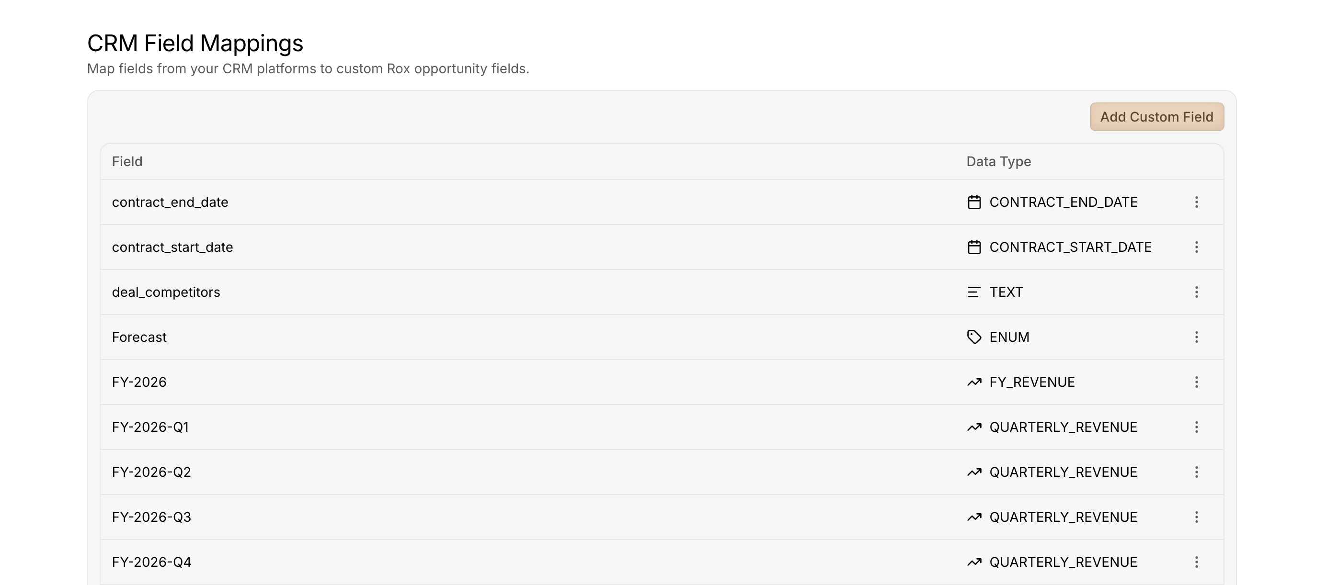Open row options for FY-2026-Q1

[1196, 427]
